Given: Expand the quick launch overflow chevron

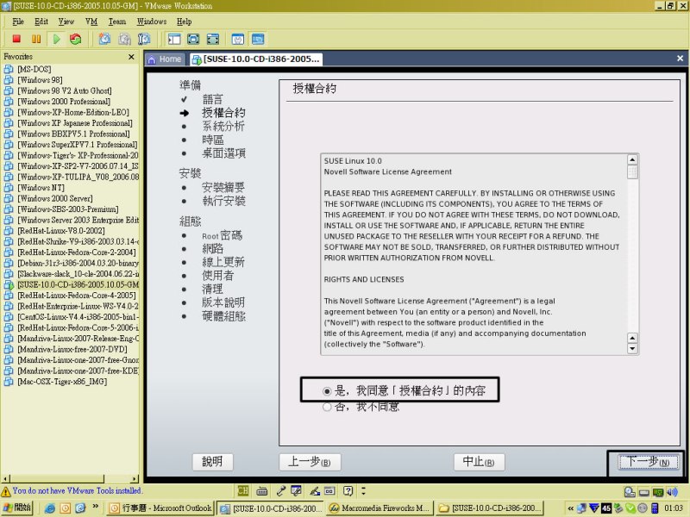Looking at the screenshot, I should pos(95,507).
